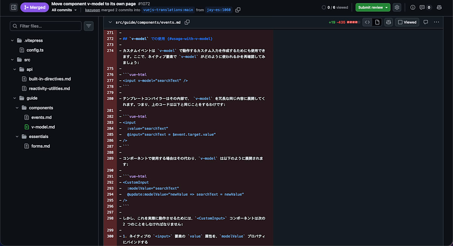The width and height of the screenshot is (453, 246).
Task: Mark events.md as Viewed
Action: point(407,22)
